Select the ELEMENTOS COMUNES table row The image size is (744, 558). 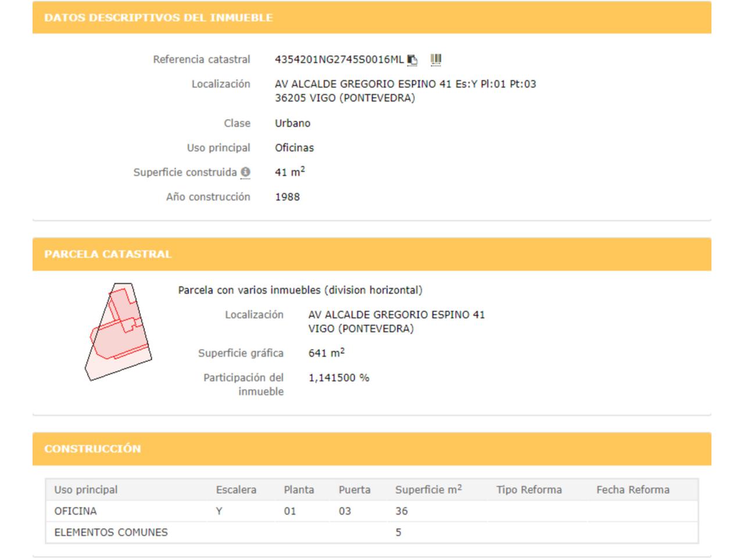pyautogui.click(x=111, y=532)
